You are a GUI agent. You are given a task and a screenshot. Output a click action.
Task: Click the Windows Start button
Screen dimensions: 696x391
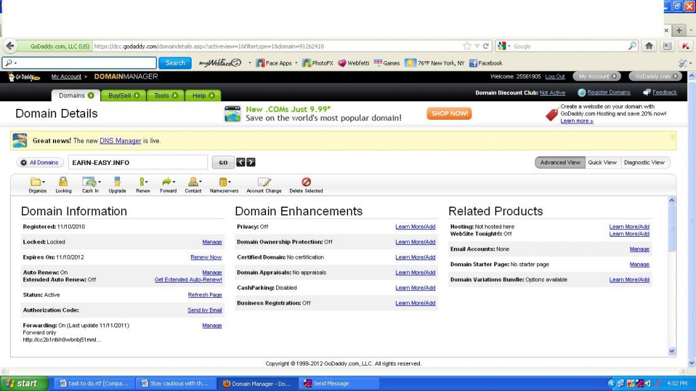[x=21, y=383]
